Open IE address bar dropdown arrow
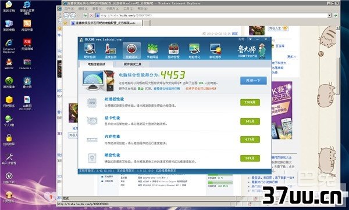This screenshot has width=349, height=210. coord(329,15)
